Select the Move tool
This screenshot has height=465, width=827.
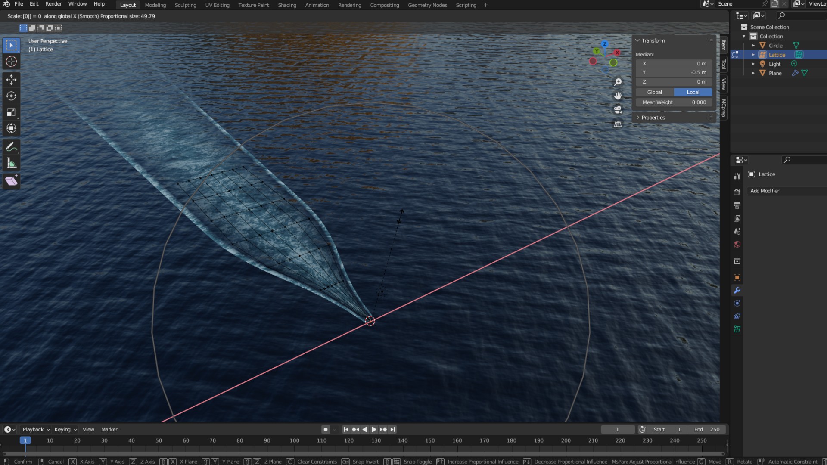[11, 80]
